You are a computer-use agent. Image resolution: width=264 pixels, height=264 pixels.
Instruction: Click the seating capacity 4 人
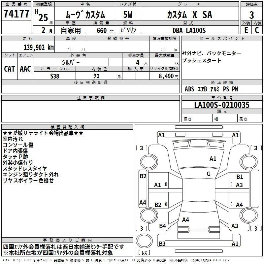coord(142,63)
